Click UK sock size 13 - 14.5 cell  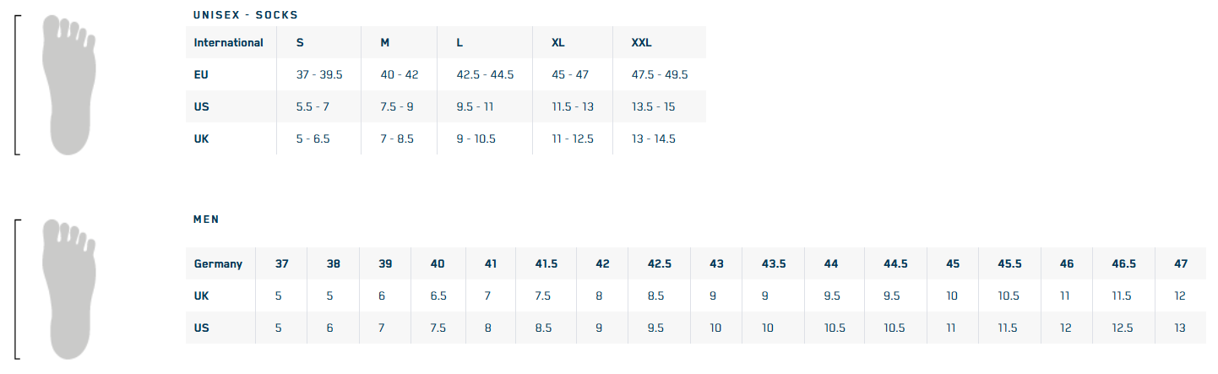(654, 138)
